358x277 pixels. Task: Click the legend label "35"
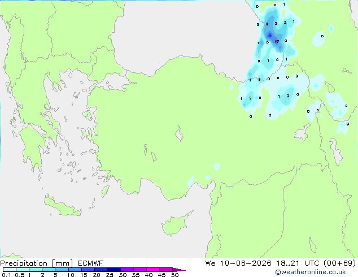tap(136, 275)
